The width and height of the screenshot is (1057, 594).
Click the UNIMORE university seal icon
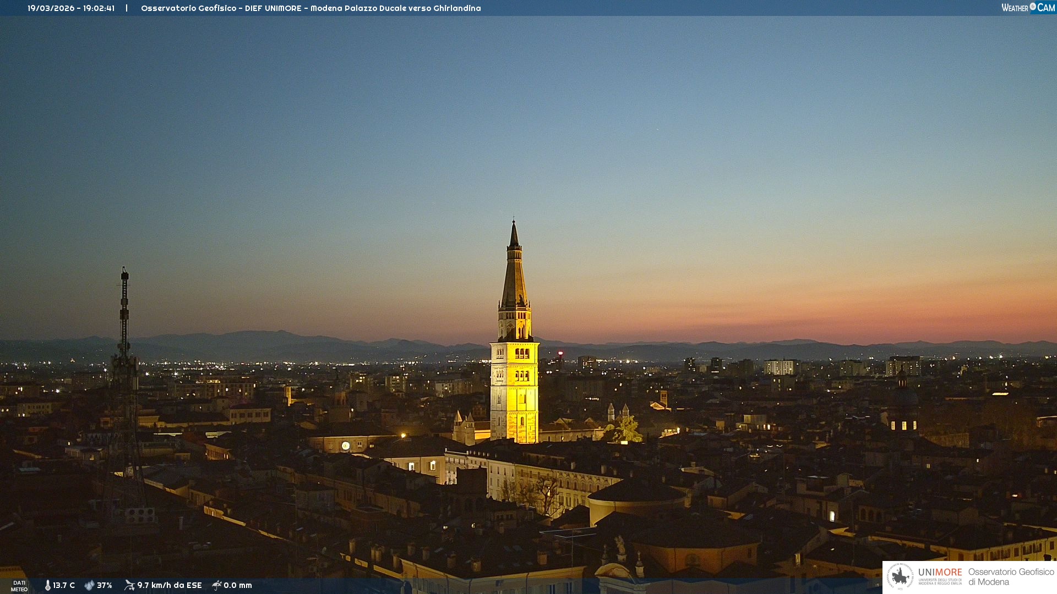point(900,576)
